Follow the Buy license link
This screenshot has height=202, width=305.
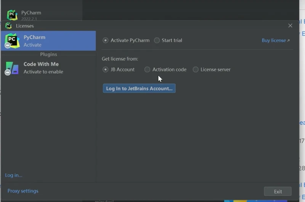pyautogui.click(x=273, y=40)
